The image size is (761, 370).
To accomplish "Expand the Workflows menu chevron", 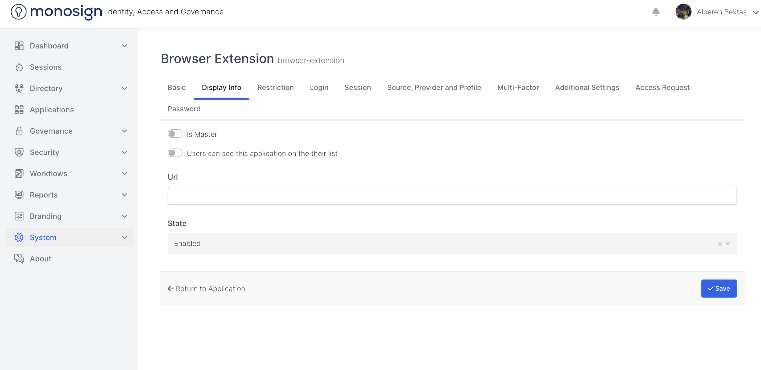I will (124, 174).
